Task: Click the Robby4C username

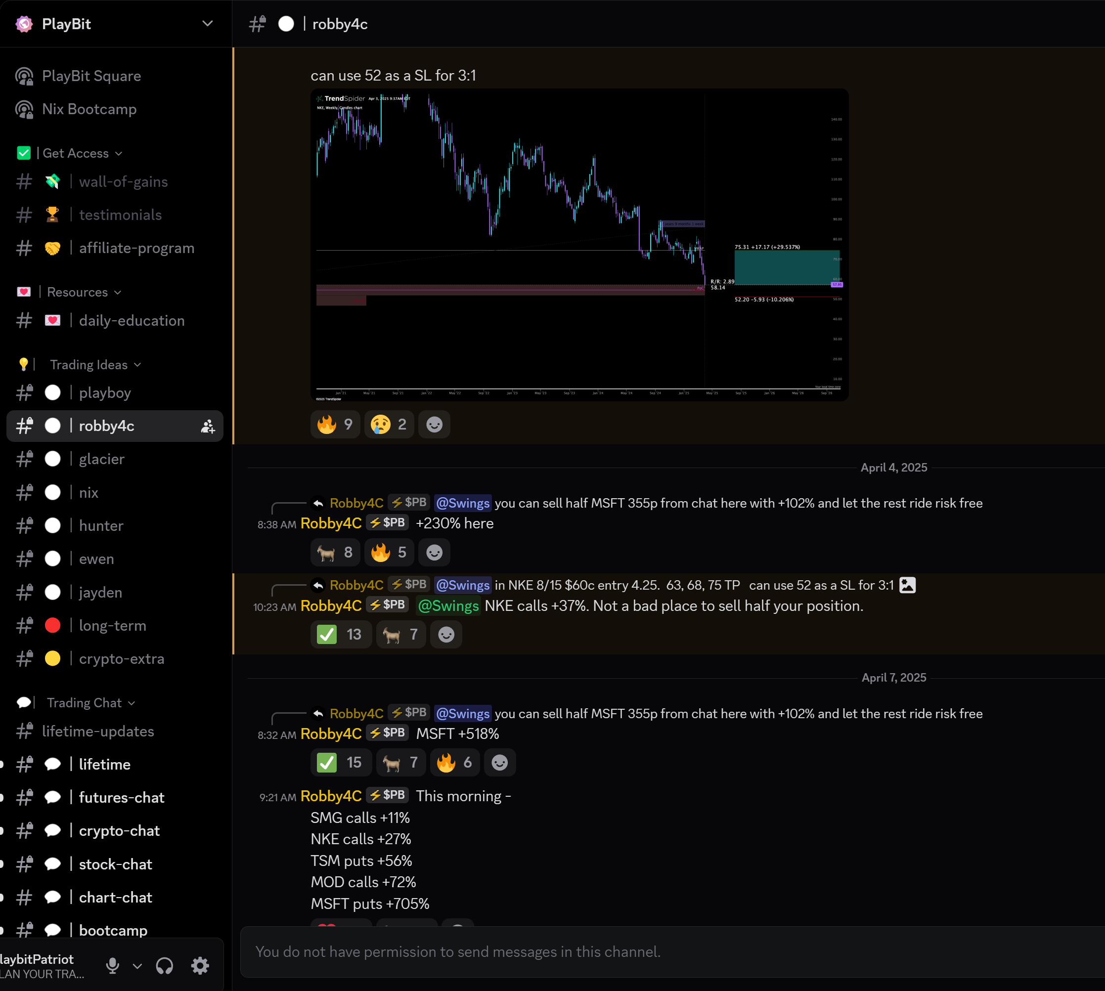Action: (x=331, y=605)
